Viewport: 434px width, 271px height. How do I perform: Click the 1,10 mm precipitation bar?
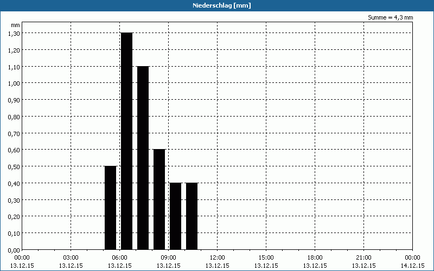(x=143, y=158)
